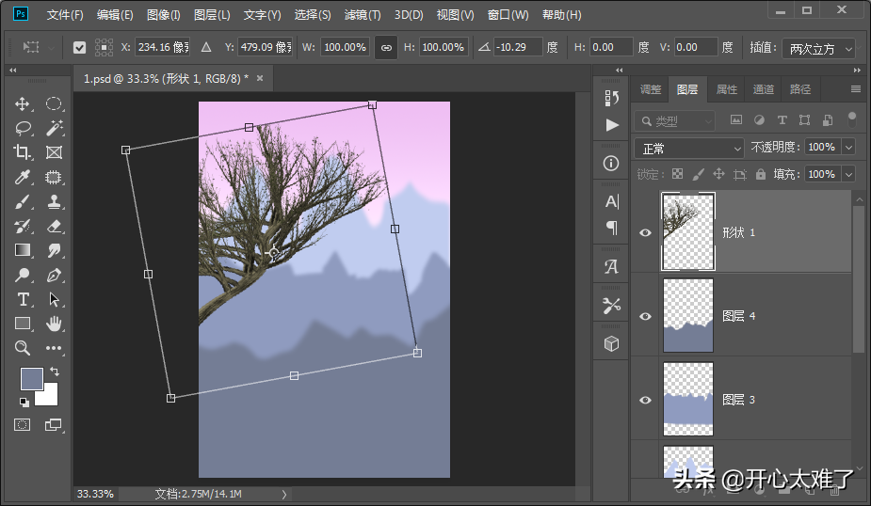Click the background color swatch
Screen dimensions: 871x506
[x=49, y=396]
